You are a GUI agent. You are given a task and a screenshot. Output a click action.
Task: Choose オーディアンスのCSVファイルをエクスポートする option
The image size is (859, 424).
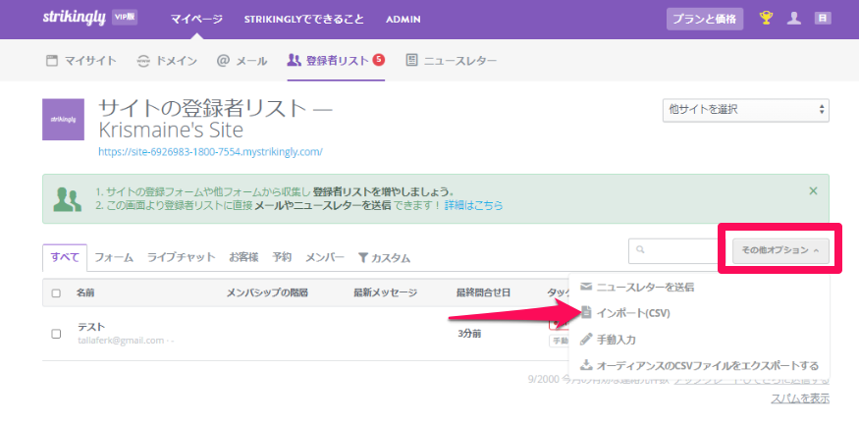[x=700, y=365]
